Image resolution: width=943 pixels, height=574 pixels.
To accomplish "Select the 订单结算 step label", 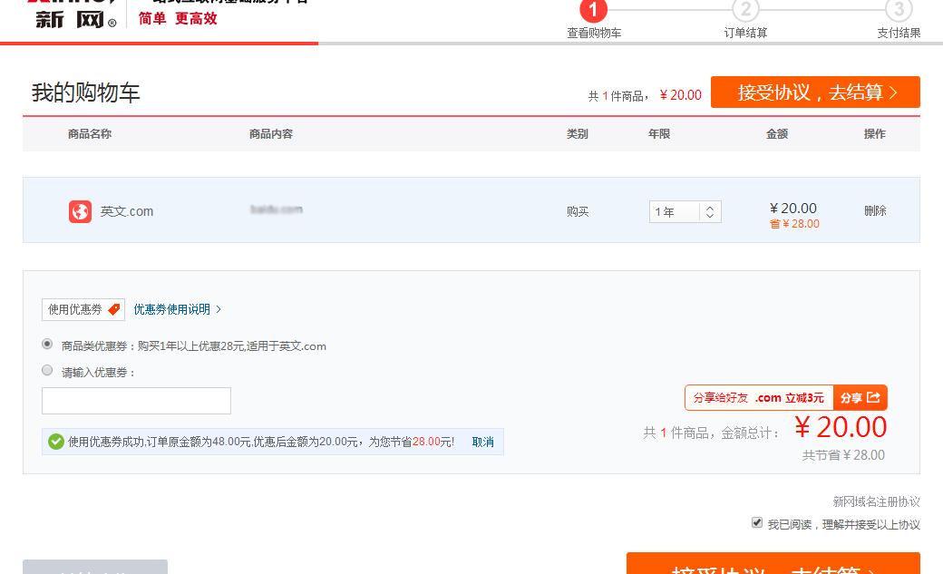I will click(745, 32).
